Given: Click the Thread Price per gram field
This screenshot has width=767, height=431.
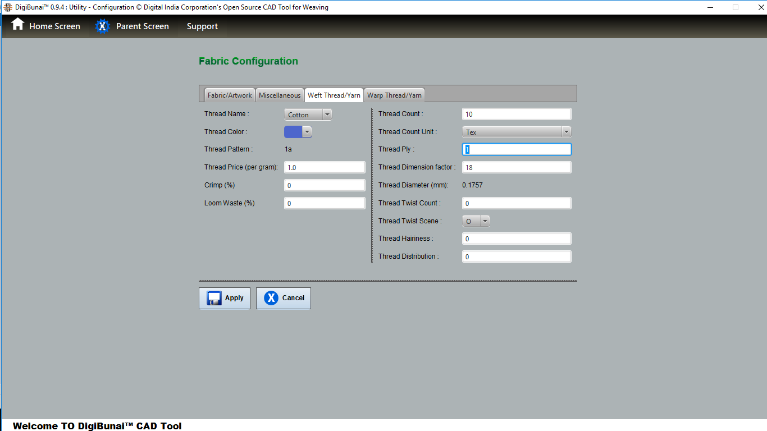Looking at the screenshot, I should [325, 167].
